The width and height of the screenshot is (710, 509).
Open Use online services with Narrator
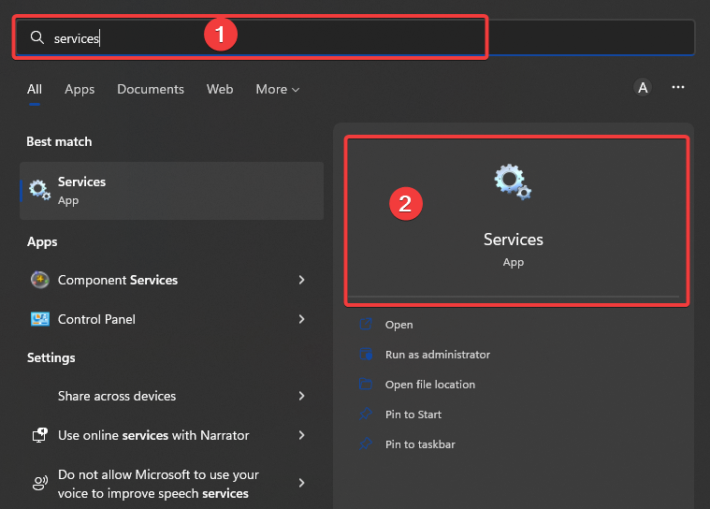(x=171, y=435)
